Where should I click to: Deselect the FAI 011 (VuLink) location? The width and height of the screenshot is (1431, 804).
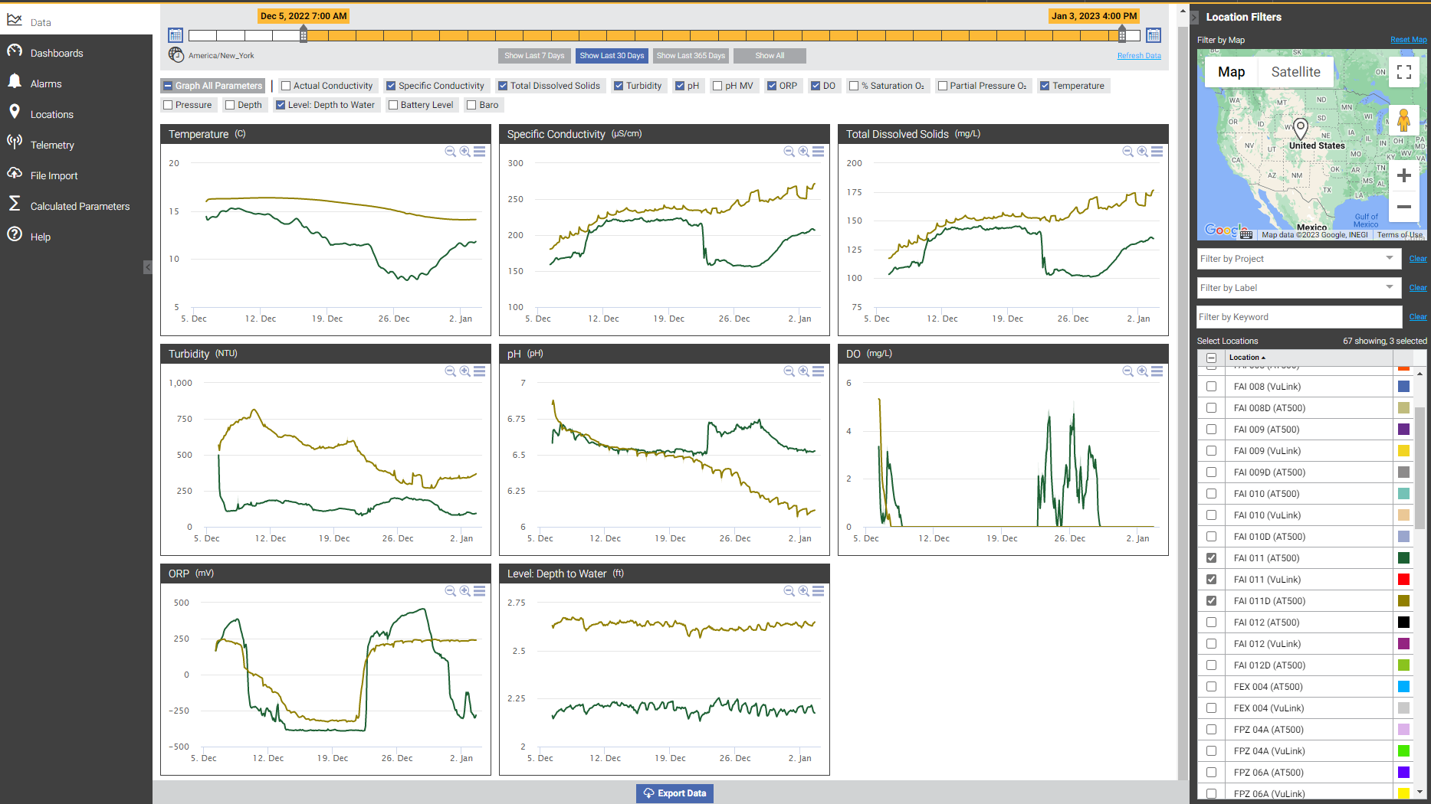tap(1211, 580)
